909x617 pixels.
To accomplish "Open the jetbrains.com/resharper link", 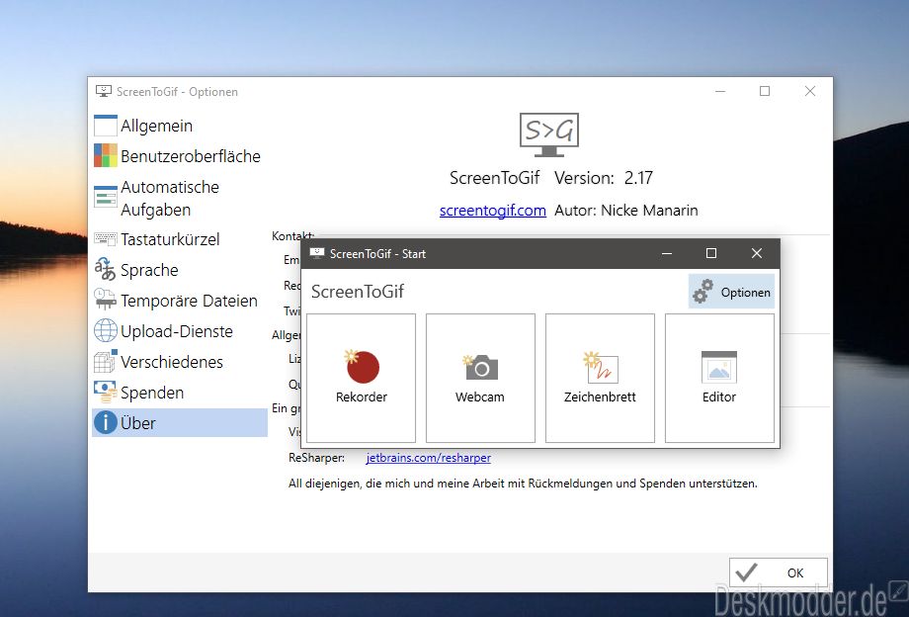I will tap(428, 458).
